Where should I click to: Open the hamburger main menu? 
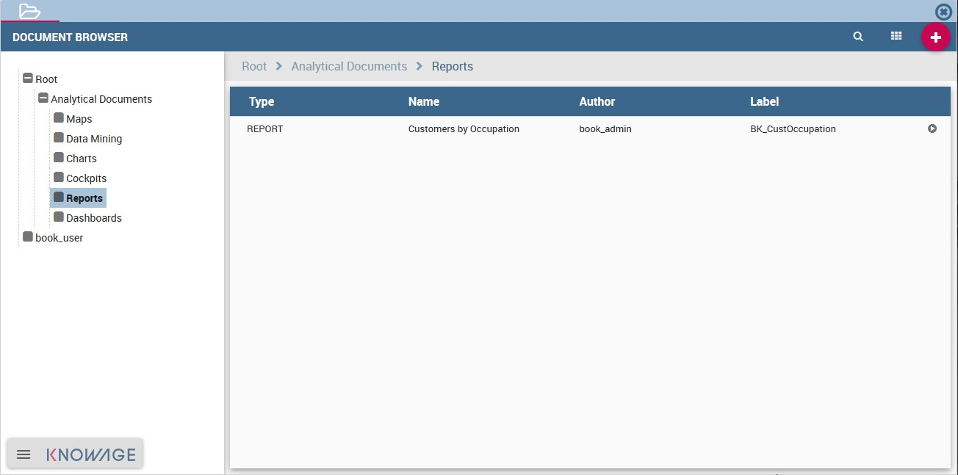(24, 454)
